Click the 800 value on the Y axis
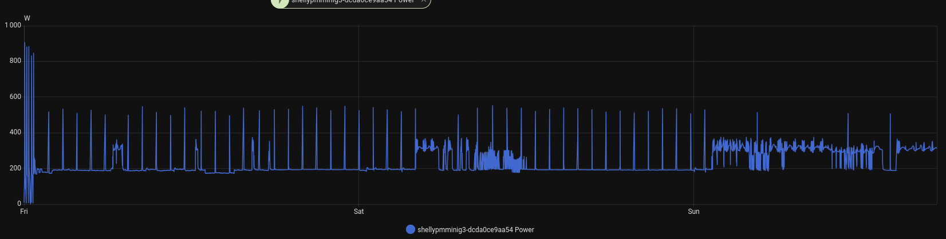Image resolution: width=946 pixels, height=239 pixels. [x=15, y=61]
